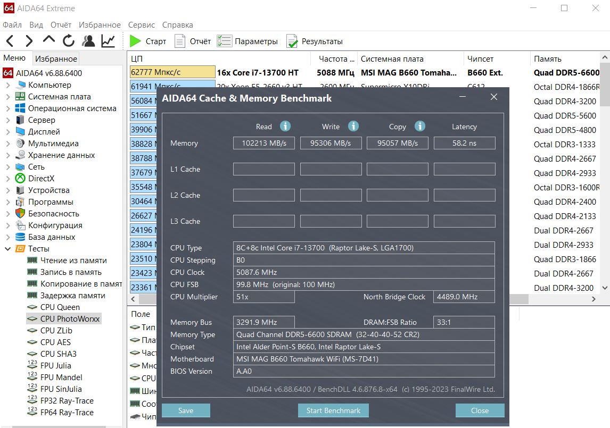Screen dimensions: 610x428
Task: Click the results list horizontal scrollbar right arrow
Action: tap(593, 299)
